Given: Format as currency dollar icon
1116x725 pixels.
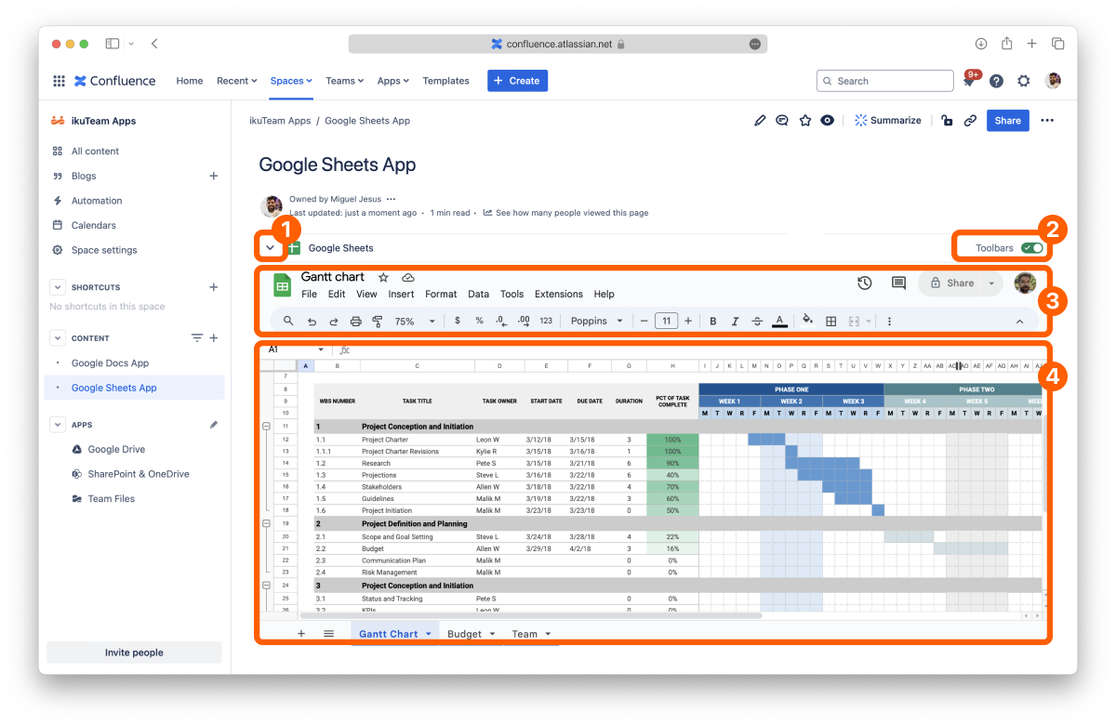Looking at the screenshot, I should click(457, 321).
